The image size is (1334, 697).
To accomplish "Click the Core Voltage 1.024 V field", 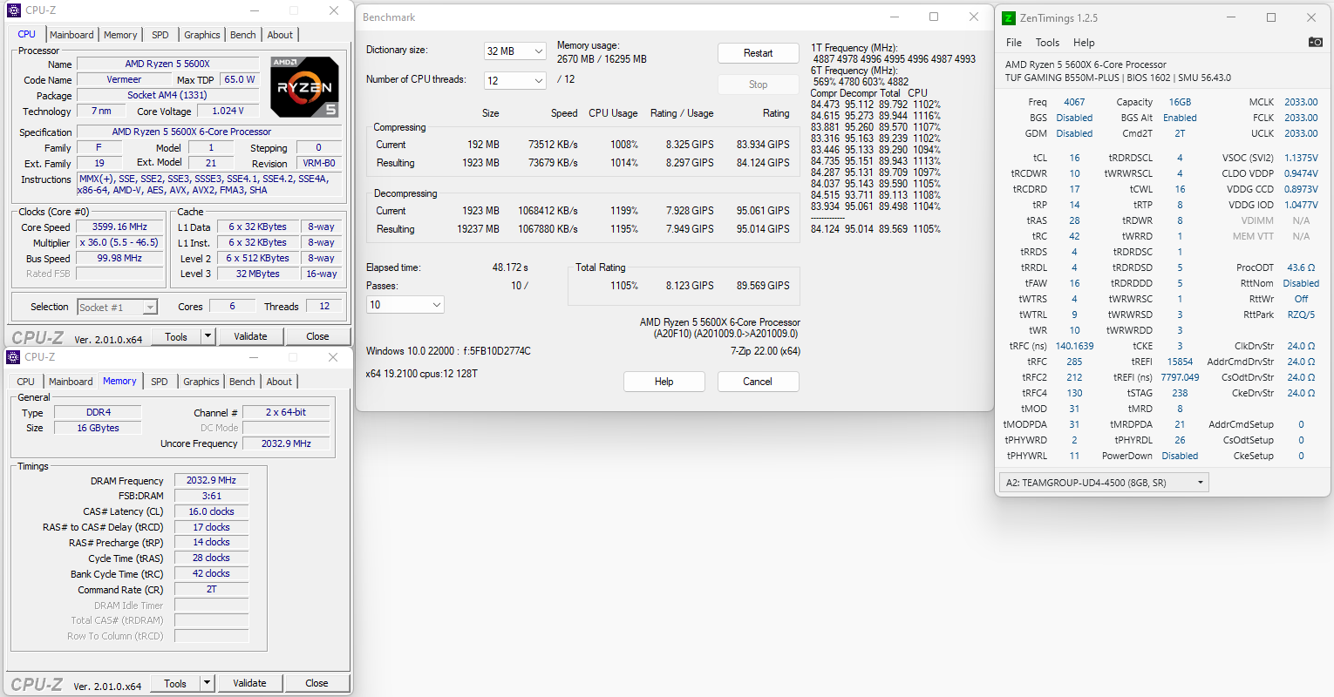I will point(228,111).
